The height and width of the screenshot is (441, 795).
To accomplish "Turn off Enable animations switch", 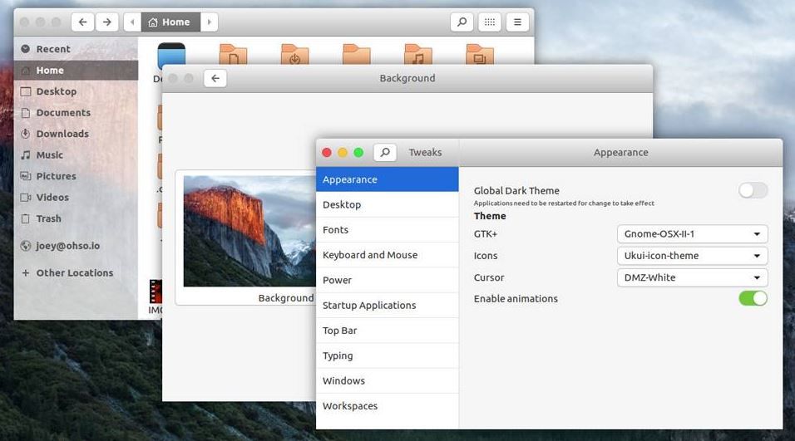I will click(x=753, y=298).
